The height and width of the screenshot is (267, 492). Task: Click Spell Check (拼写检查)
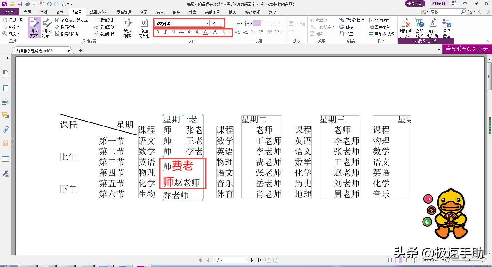tap(65, 27)
